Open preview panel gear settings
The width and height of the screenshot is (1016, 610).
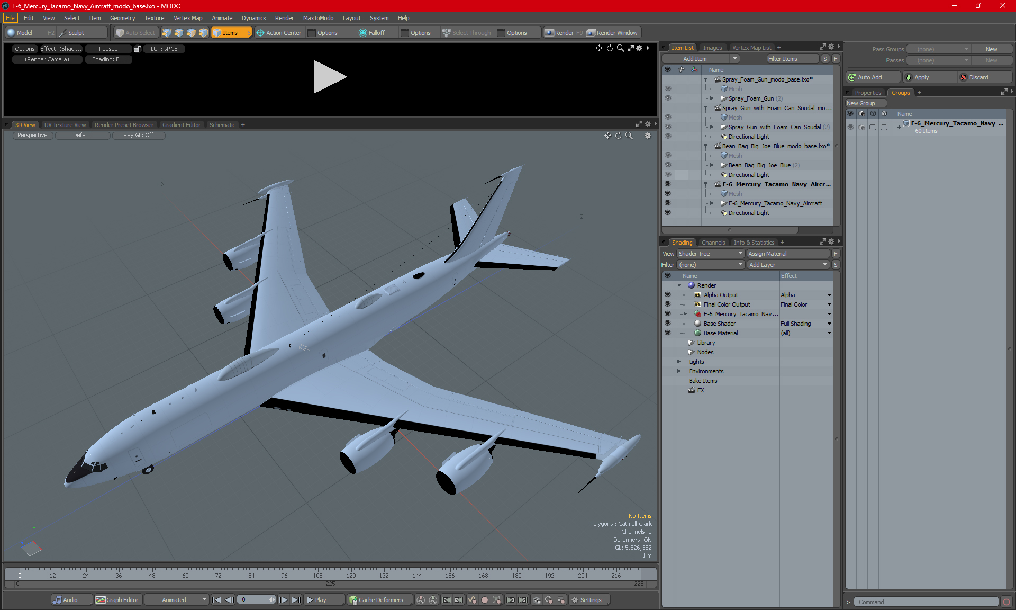tap(639, 48)
